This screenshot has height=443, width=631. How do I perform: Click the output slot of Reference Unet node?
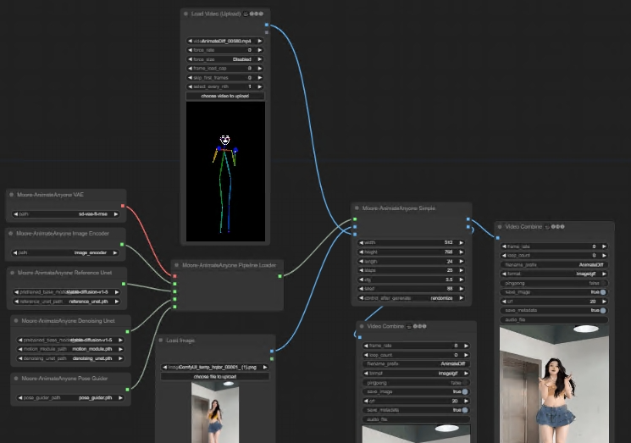tap(124, 284)
